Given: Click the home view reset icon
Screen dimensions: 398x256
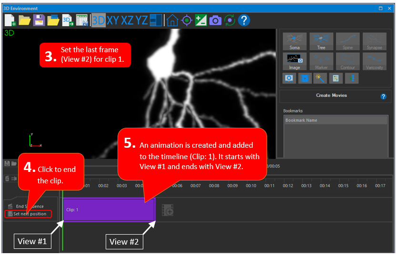Looking at the screenshot, I should pos(172,20).
